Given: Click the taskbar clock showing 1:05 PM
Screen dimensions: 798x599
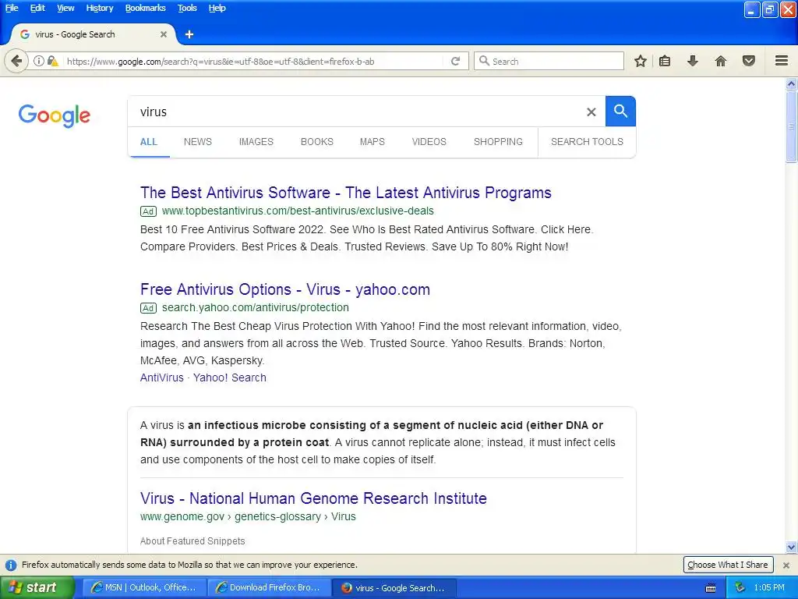Looking at the screenshot, I should pos(769,588).
